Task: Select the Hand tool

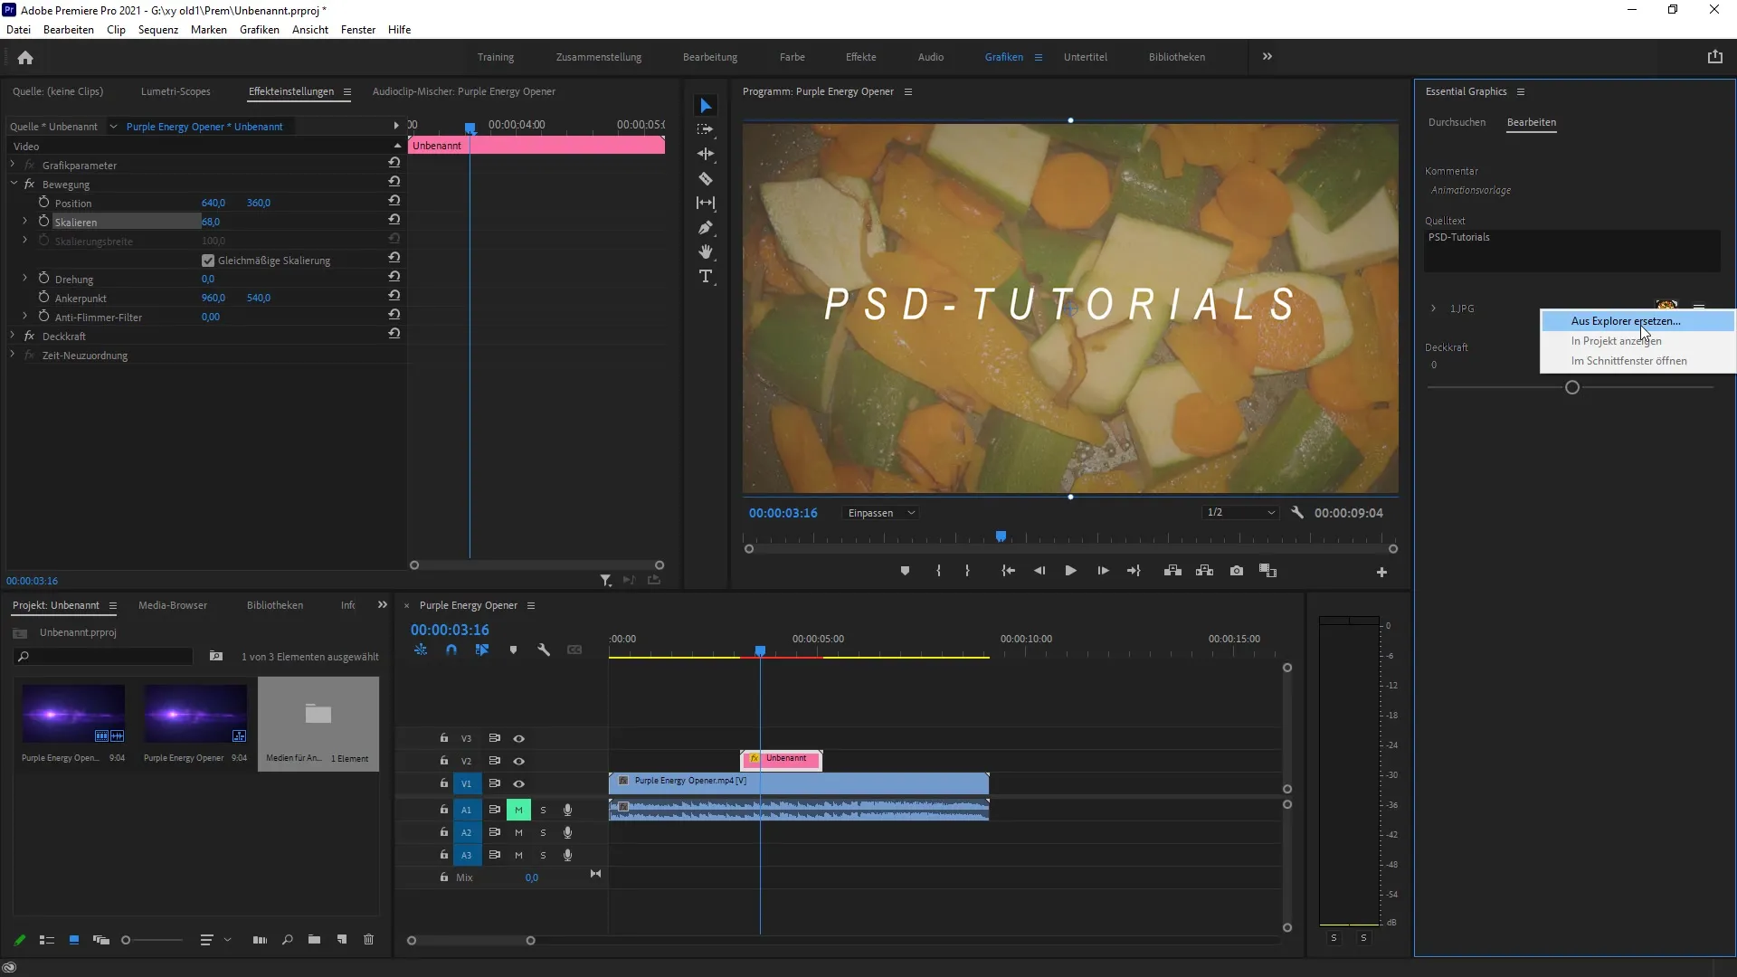Action: point(706,251)
